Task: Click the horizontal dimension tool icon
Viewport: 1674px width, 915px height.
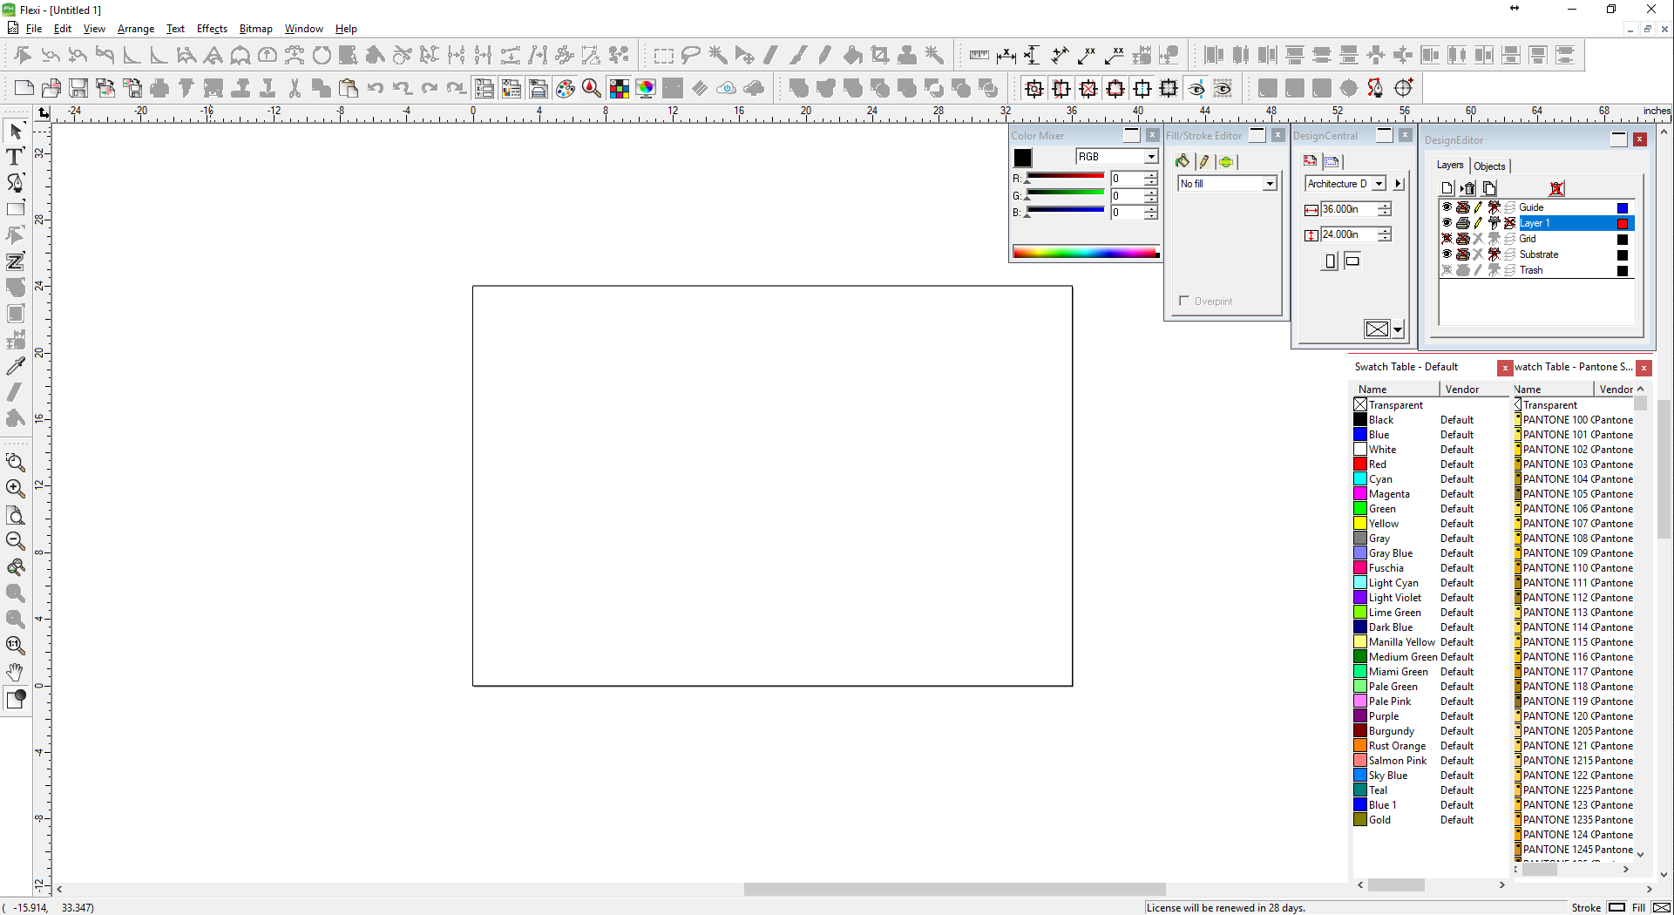Action: coord(1006,56)
